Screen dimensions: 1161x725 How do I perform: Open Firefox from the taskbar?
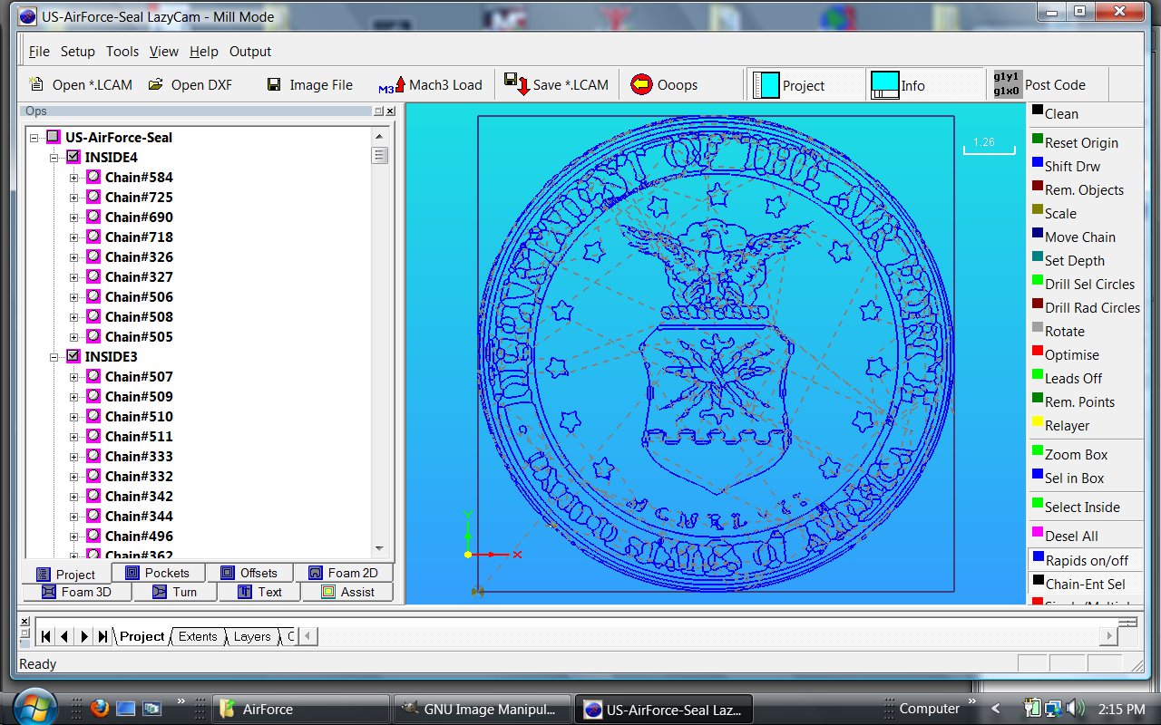click(100, 708)
